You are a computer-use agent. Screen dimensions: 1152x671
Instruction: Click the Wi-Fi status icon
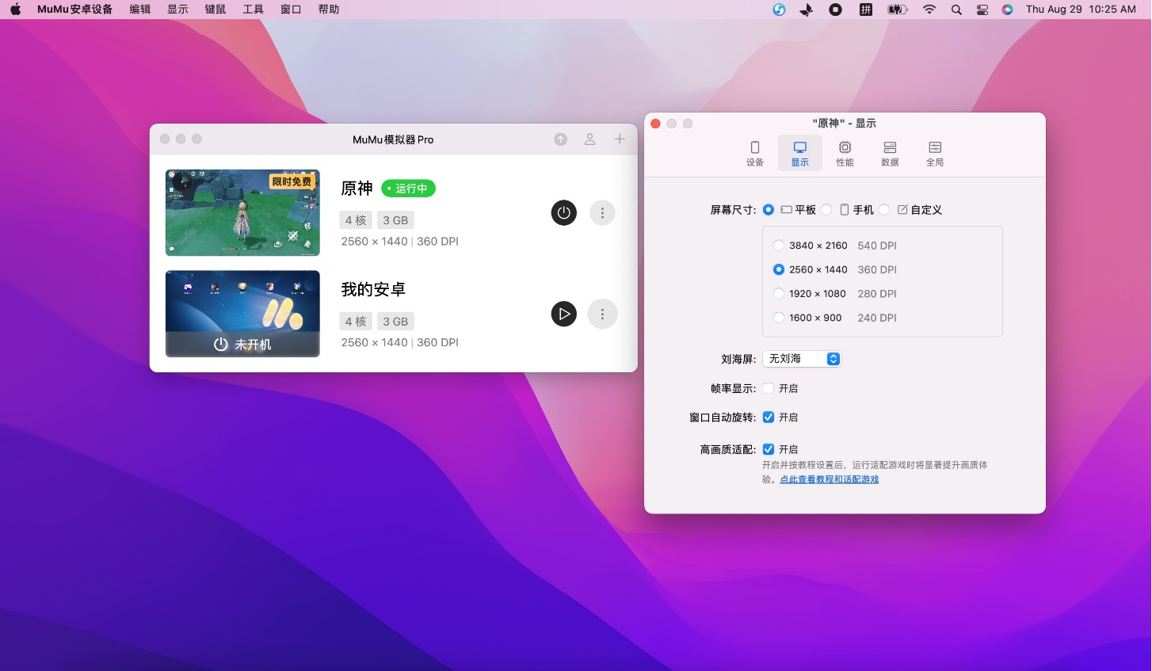(x=929, y=10)
